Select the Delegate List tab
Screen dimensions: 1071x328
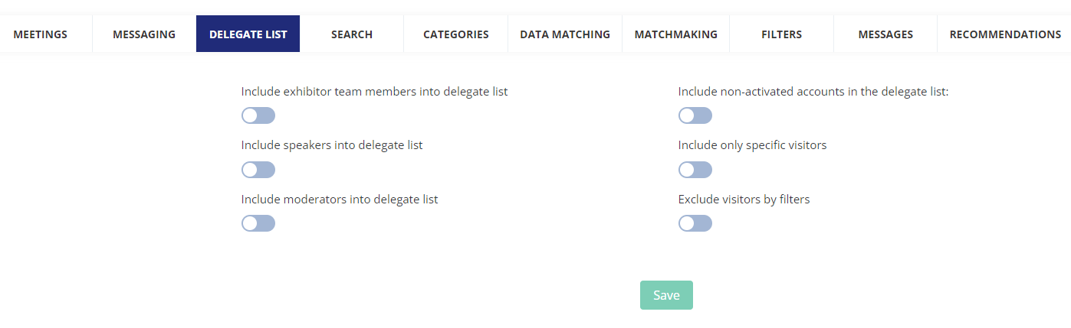point(248,34)
